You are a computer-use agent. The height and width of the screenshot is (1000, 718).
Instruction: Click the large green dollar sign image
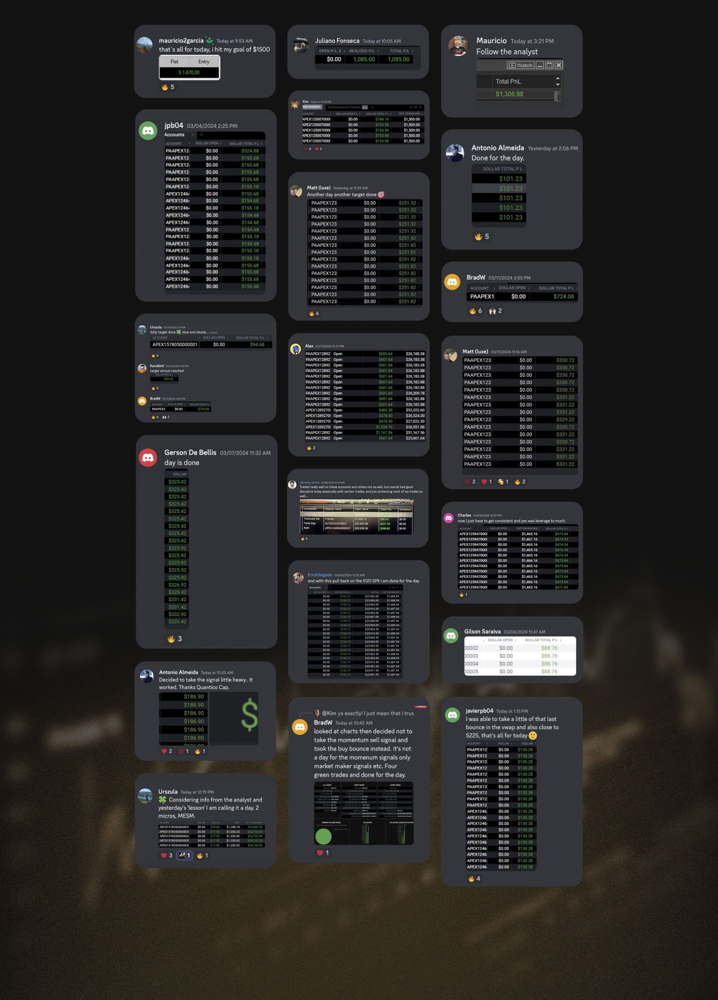(249, 714)
